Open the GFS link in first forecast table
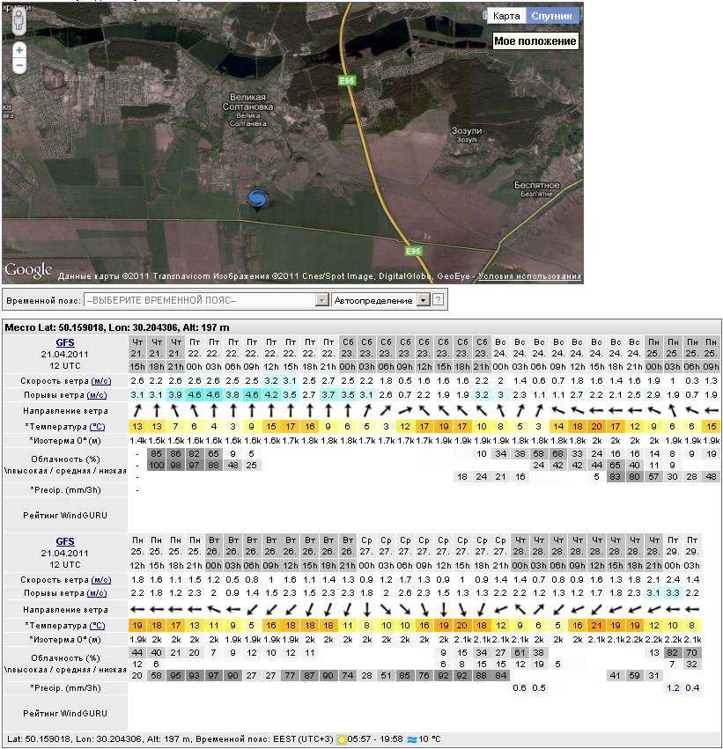 65,342
